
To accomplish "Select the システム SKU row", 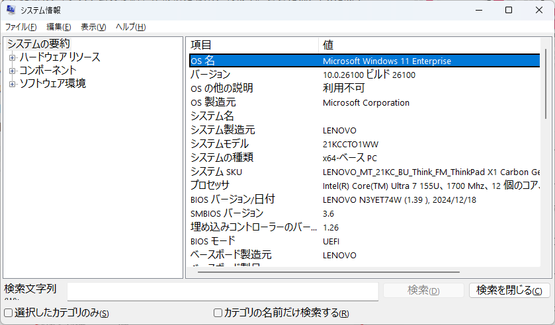I will (x=364, y=172).
